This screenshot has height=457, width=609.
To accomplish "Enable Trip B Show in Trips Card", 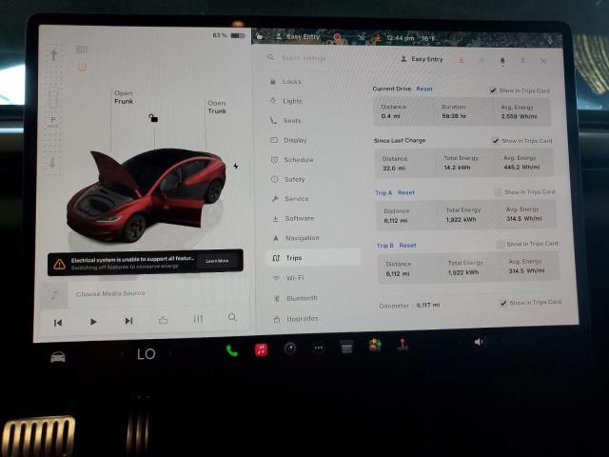I will [501, 244].
